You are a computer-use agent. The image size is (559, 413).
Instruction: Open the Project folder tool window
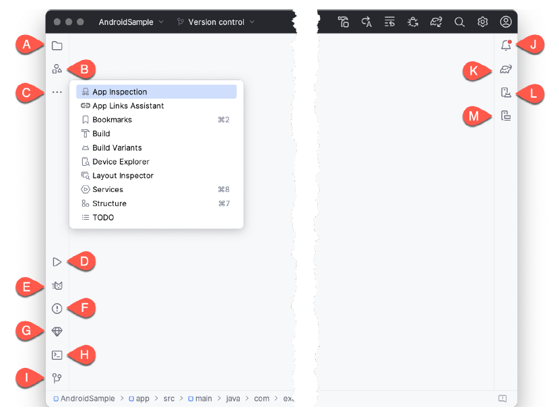point(57,46)
